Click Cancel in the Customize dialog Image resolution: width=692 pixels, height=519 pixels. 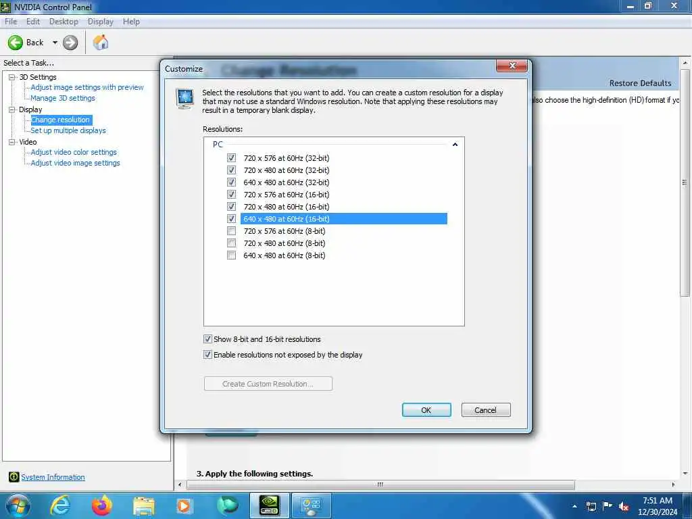click(x=485, y=410)
